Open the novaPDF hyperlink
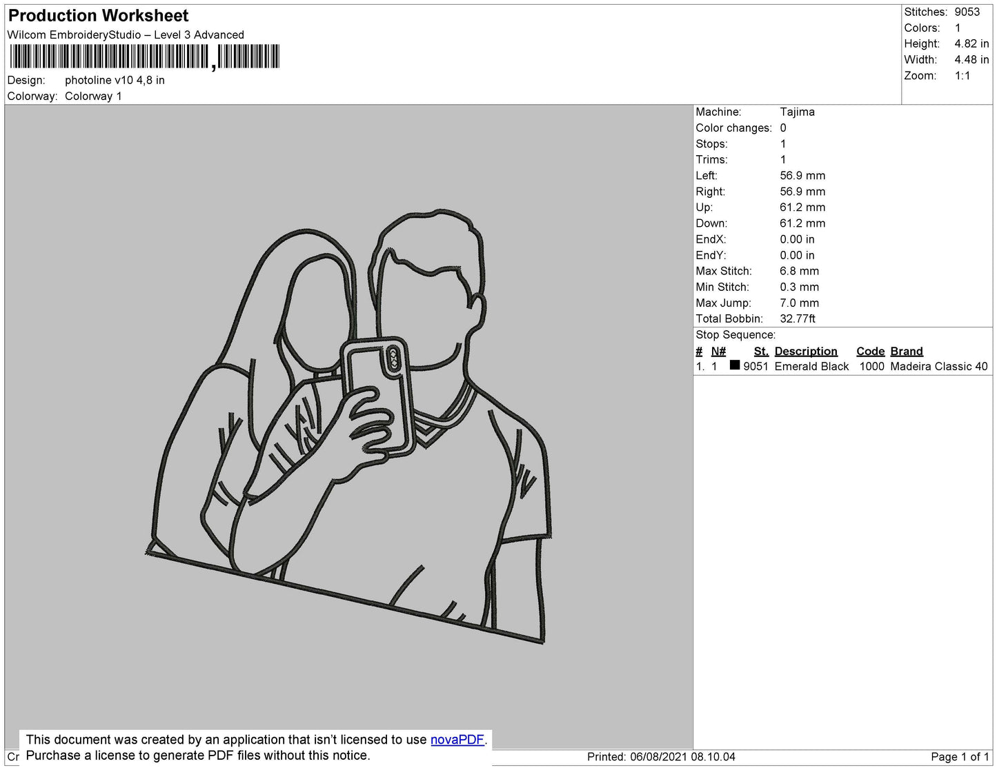Image resolution: width=997 pixels, height=770 pixels. click(x=457, y=740)
